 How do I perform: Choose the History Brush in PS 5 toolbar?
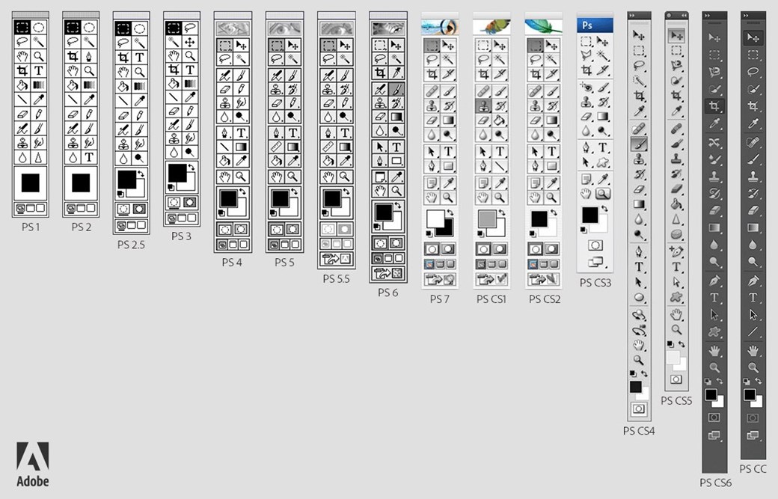tap(293, 90)
